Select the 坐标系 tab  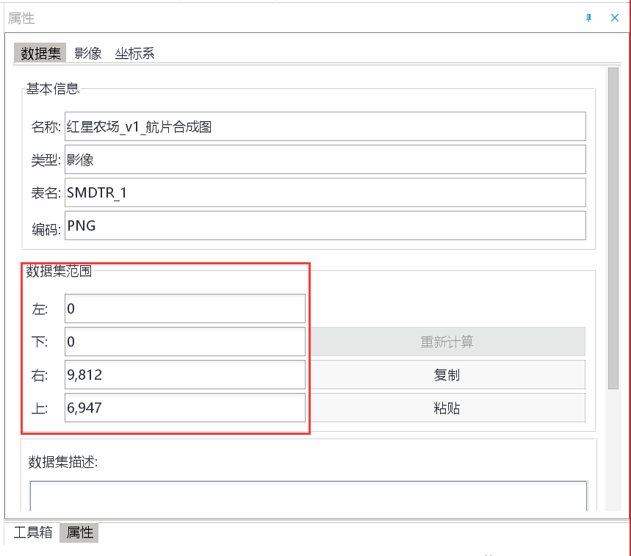tap(134, 53)
